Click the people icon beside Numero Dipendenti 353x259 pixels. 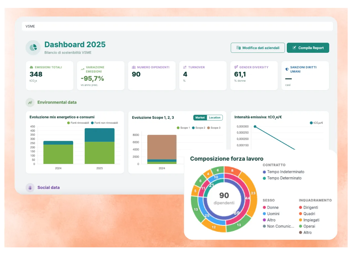134,67
